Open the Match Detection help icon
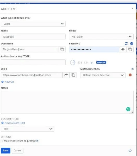Image resolution: width=137 pixels, height=156 pixels. [x=132, y=69]
